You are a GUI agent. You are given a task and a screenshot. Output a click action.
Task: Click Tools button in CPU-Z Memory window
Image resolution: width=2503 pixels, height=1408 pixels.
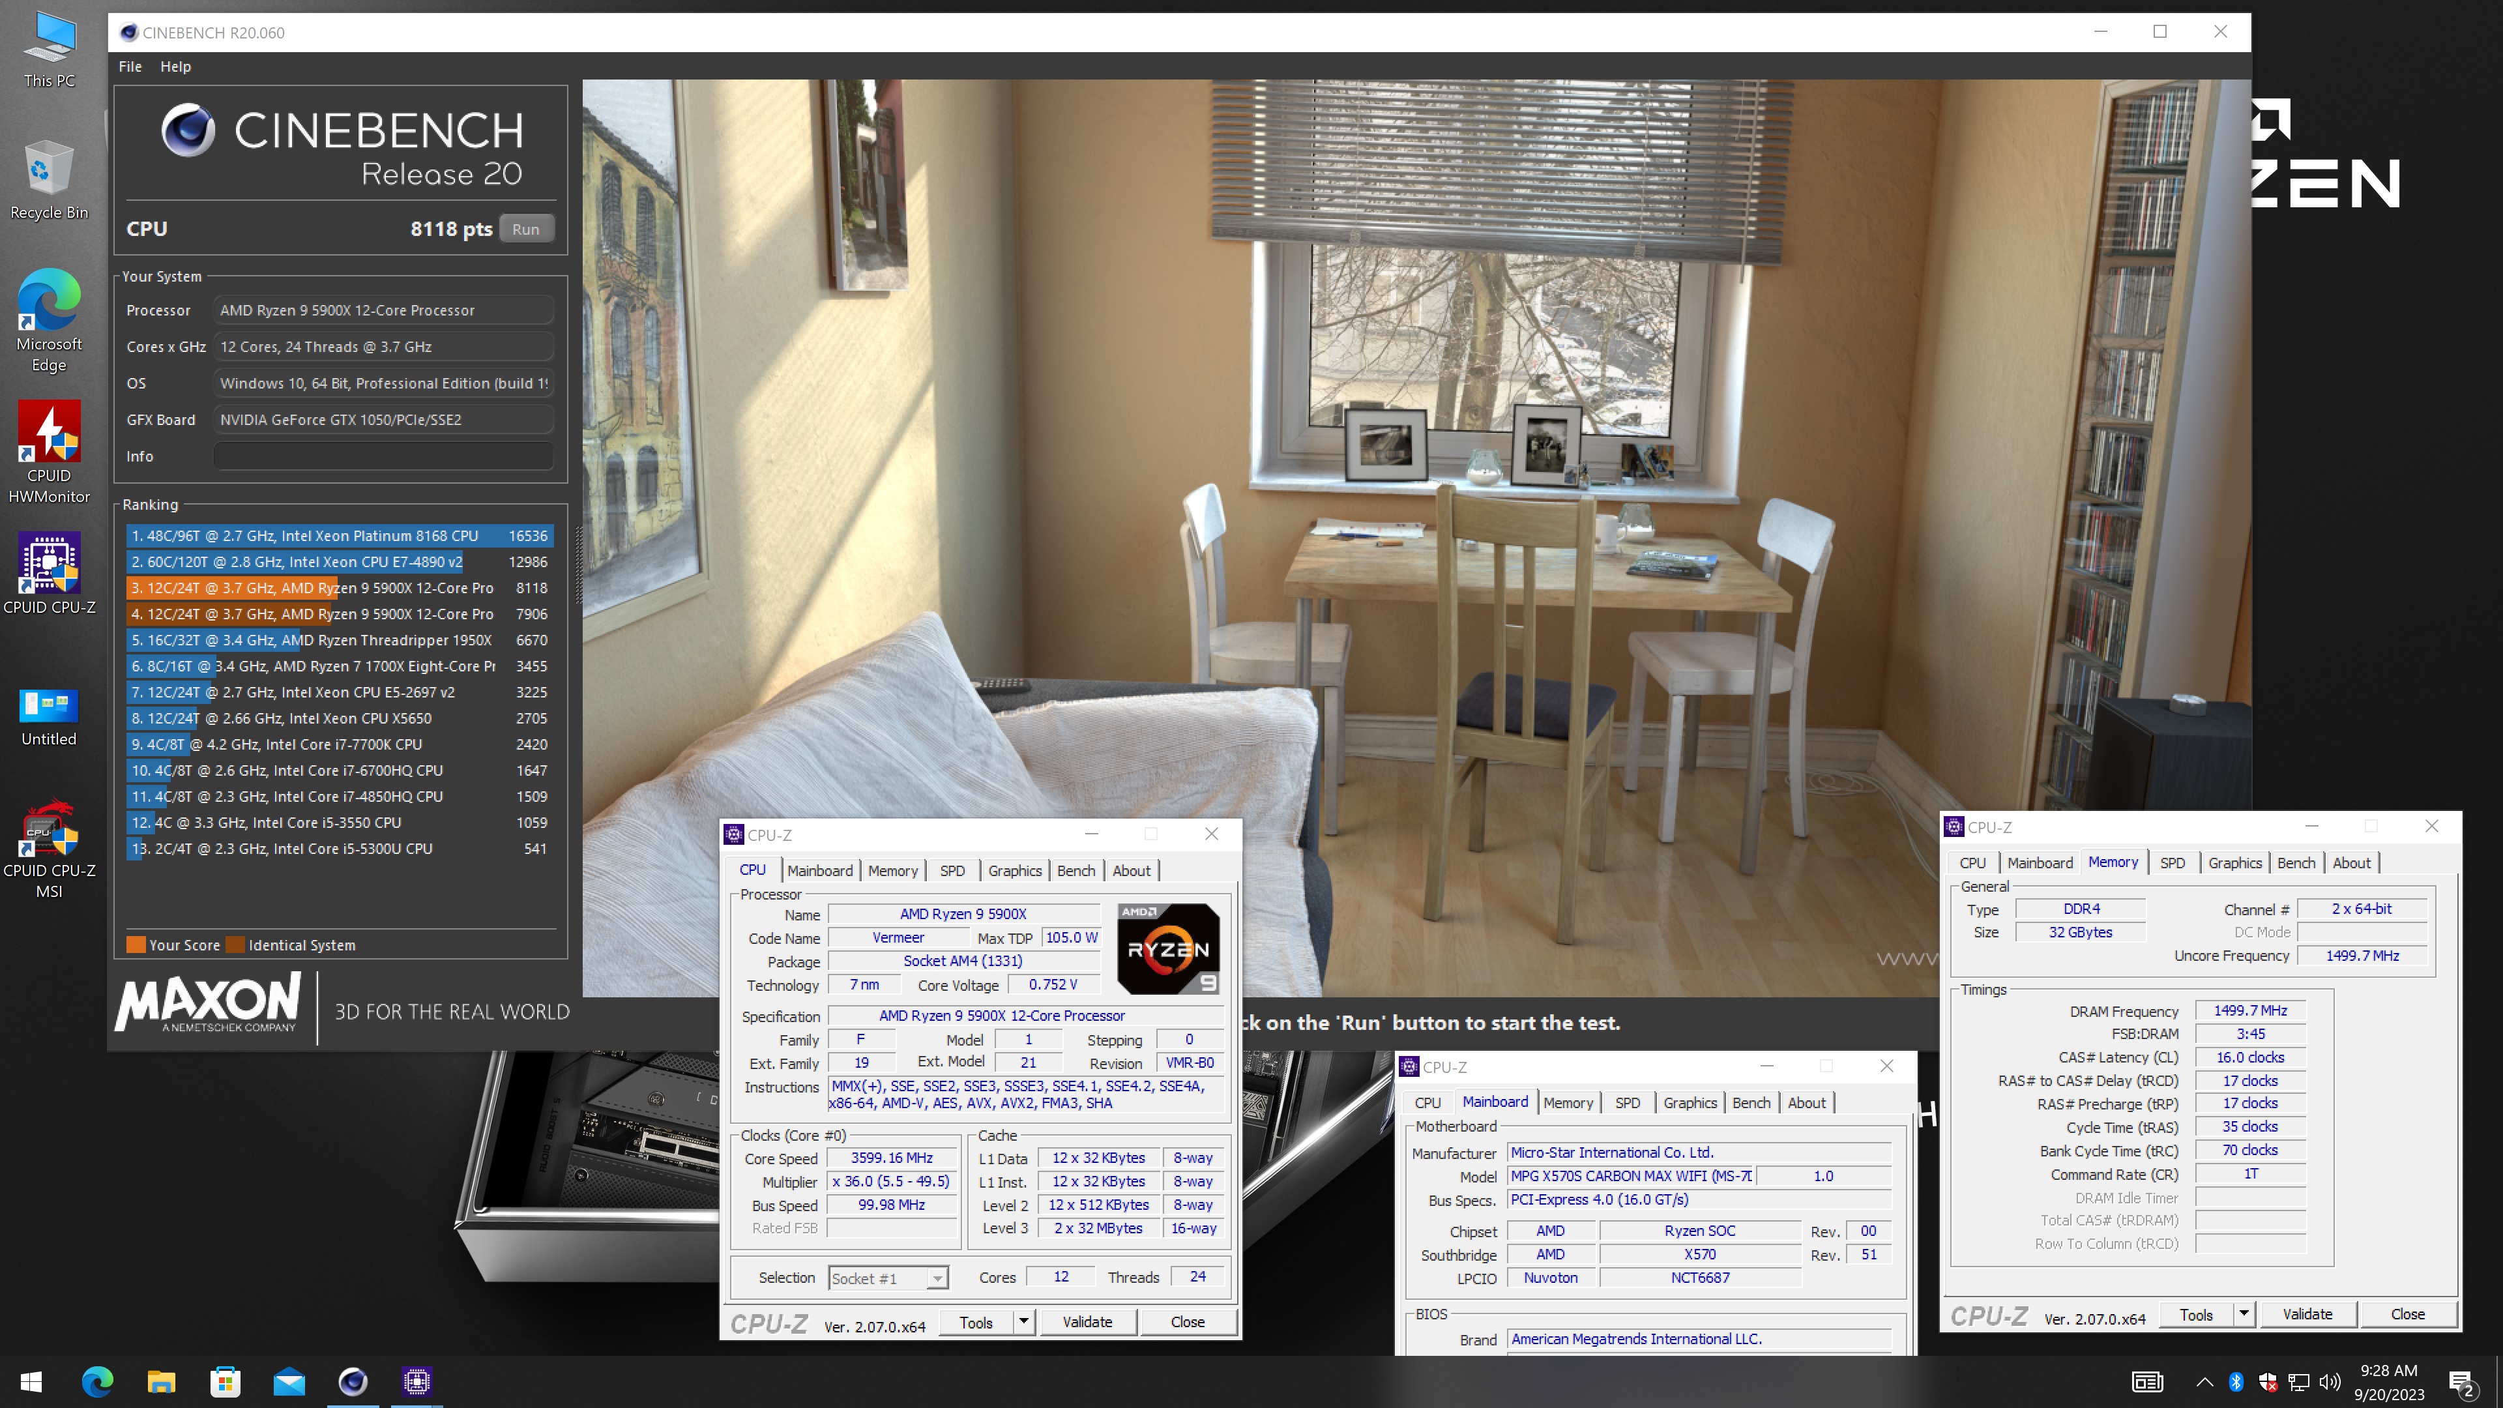(x=2196, y=1315)
